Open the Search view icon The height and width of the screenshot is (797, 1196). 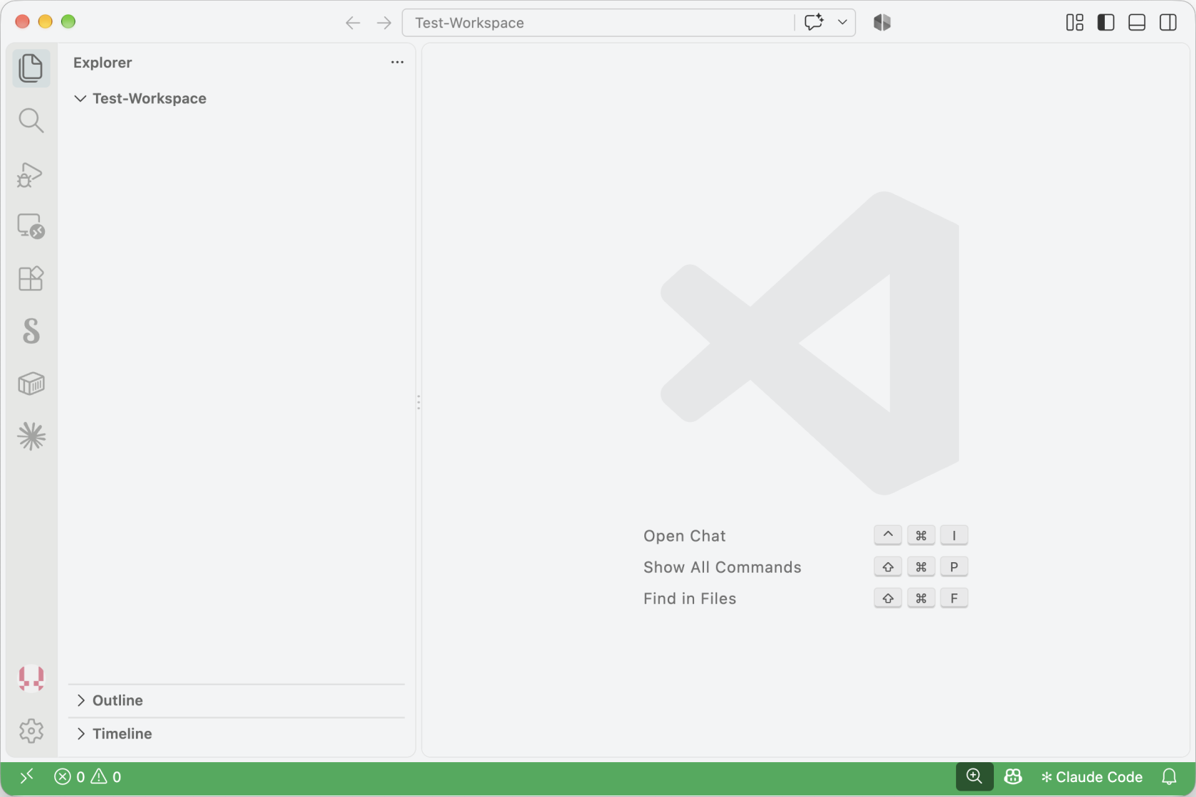coord(31,121)
